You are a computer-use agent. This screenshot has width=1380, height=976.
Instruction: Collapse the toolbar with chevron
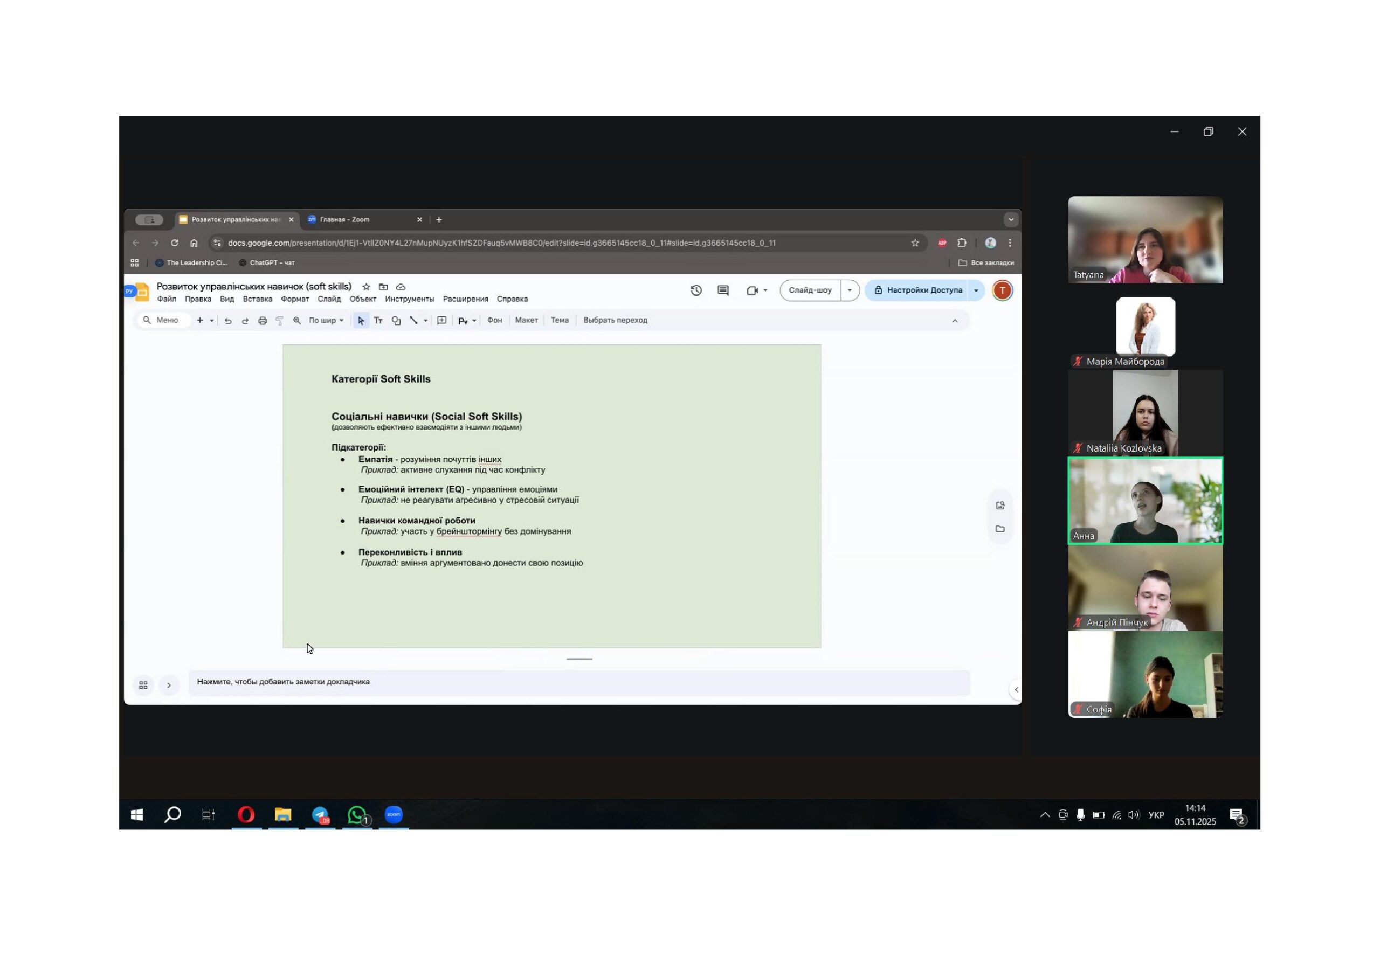955,320
